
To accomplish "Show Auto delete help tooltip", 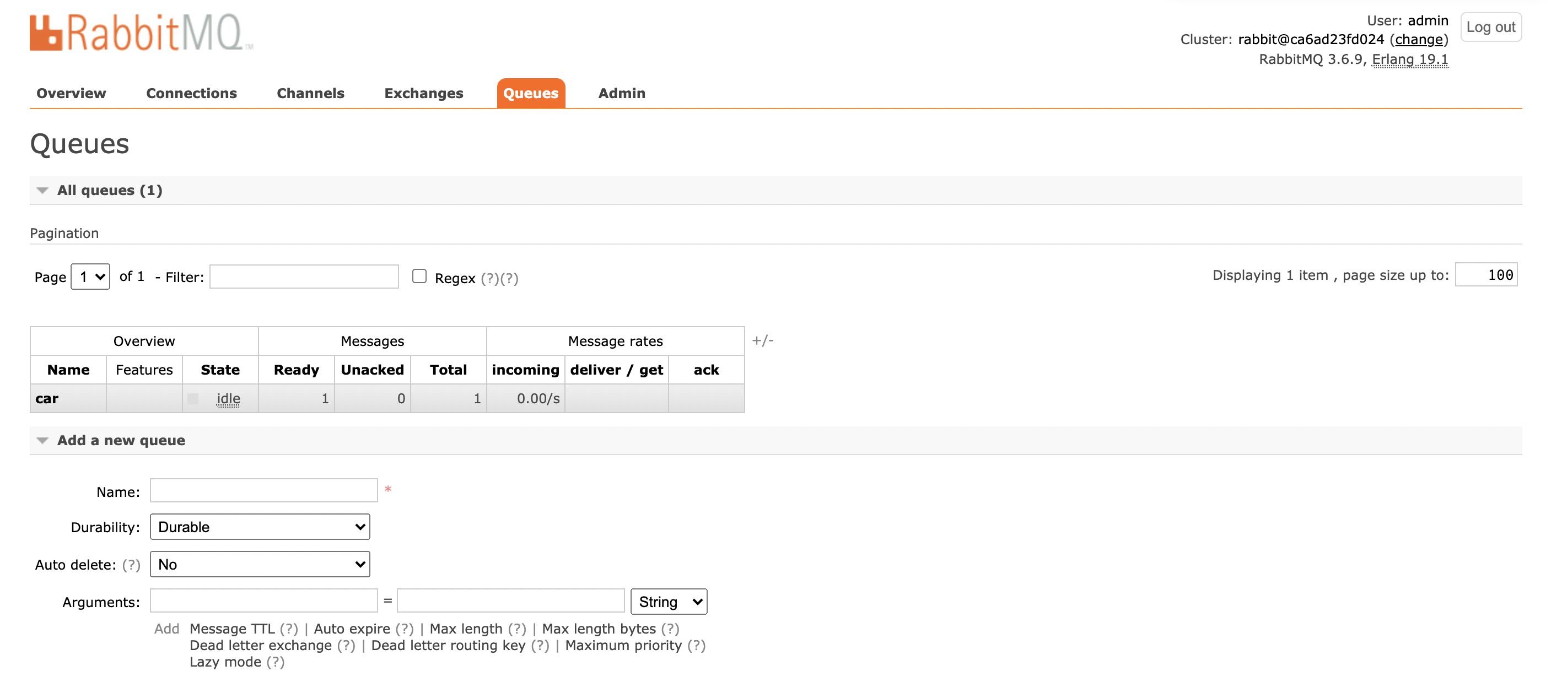I will 131,565.
